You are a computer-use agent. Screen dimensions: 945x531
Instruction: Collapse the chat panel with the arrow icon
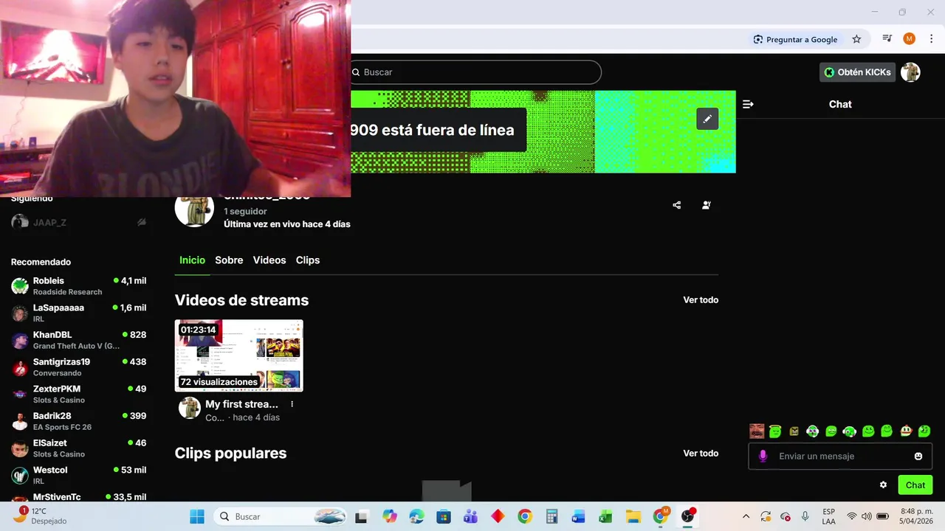tap(748, 104)
